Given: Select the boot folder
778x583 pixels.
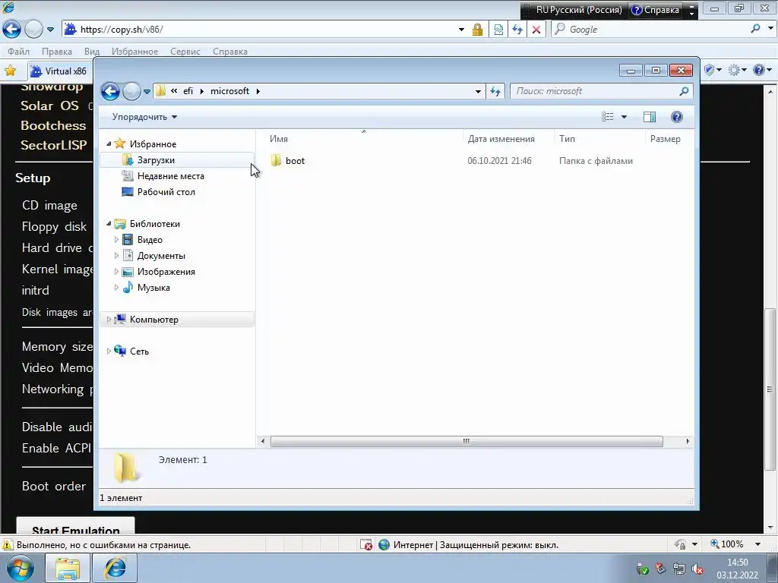Looking at the screenshot, I should [288, 161].
